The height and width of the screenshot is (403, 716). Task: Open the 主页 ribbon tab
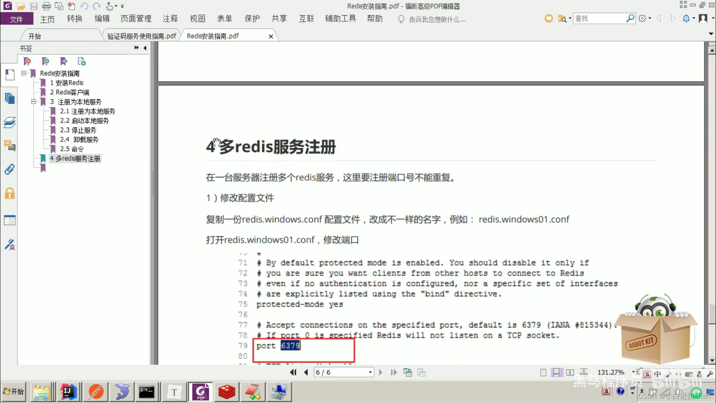pyautogui.click(x=47, y=19)
